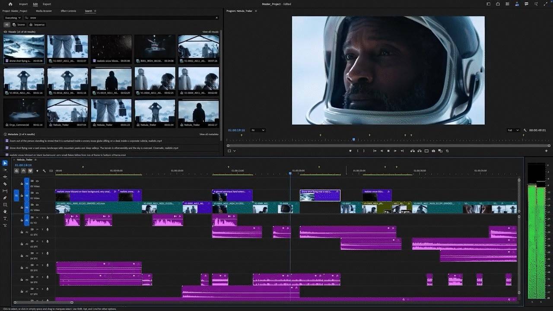Mute the 01 VO audio track
553x311 pixels.
[x=38, y=217]
